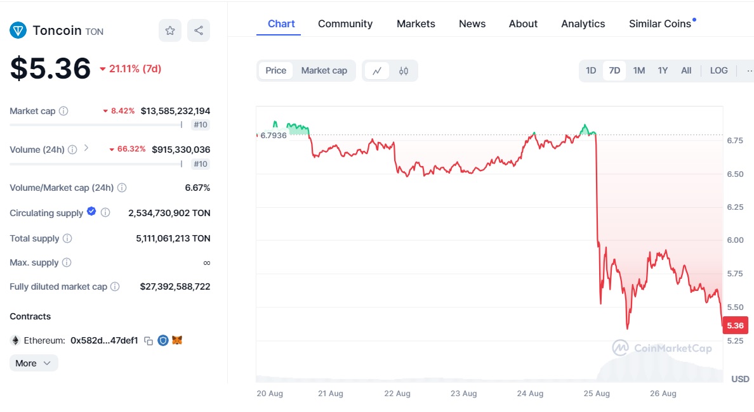The width and height of the screenshot is (754, 412).
Task: Click the Circulating supply verified badge
Action: click(x=91, y=211)
